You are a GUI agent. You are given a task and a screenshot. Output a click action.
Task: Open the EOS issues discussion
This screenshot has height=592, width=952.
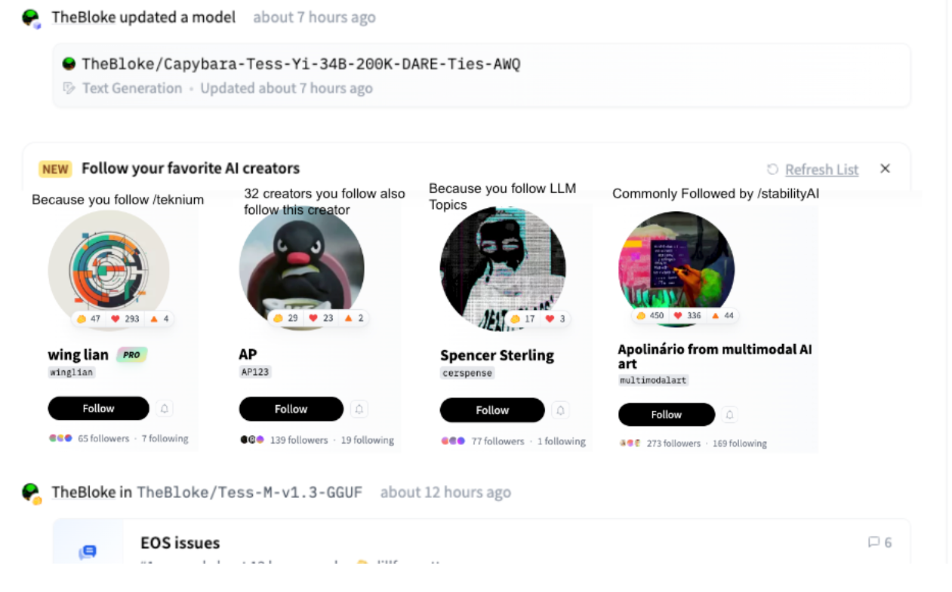[180, 543]
